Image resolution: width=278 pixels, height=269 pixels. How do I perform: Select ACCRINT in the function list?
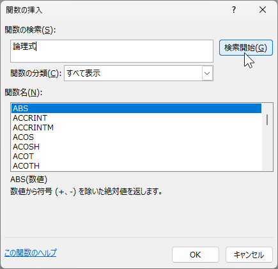136,118
